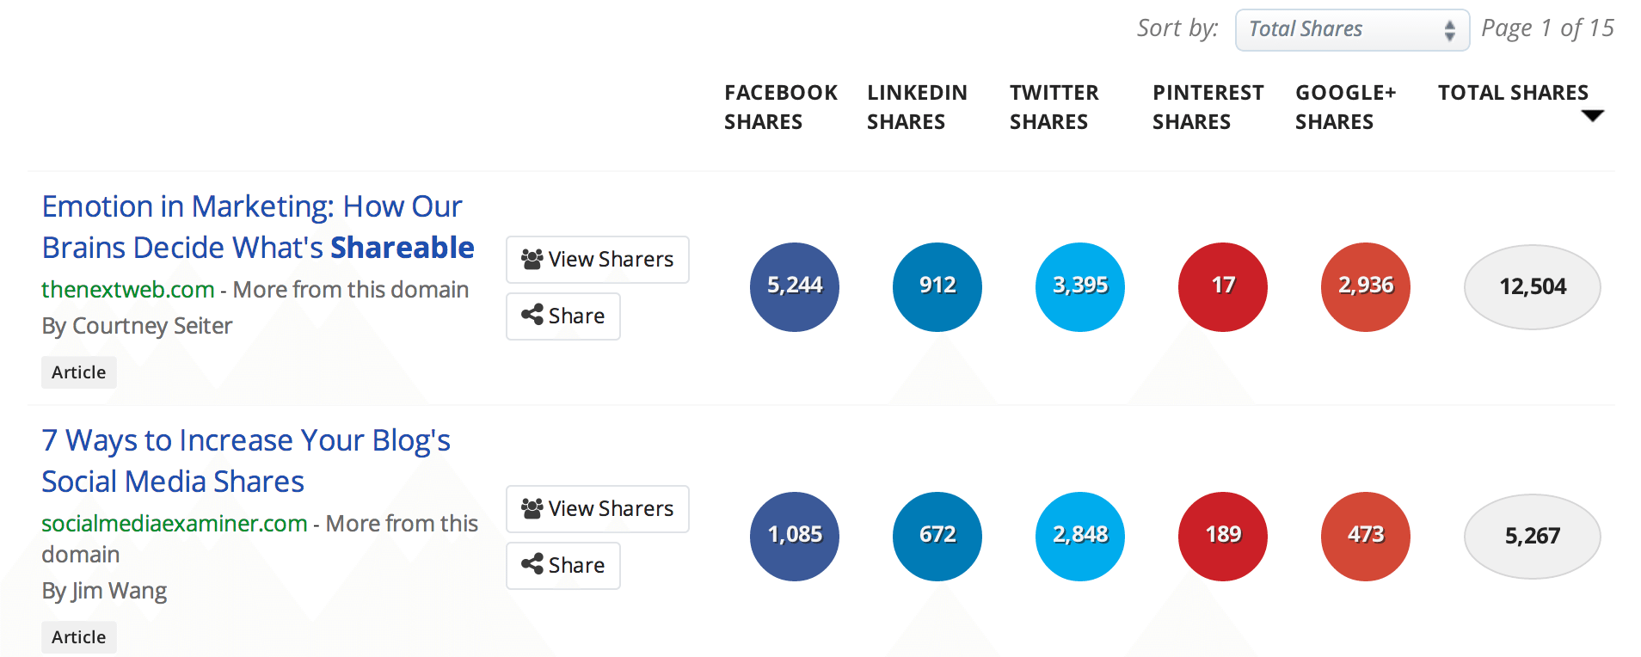Click the Pinterest shares badge showing 17
This screenshot has width=1641, height=657.
[1222, 286]
